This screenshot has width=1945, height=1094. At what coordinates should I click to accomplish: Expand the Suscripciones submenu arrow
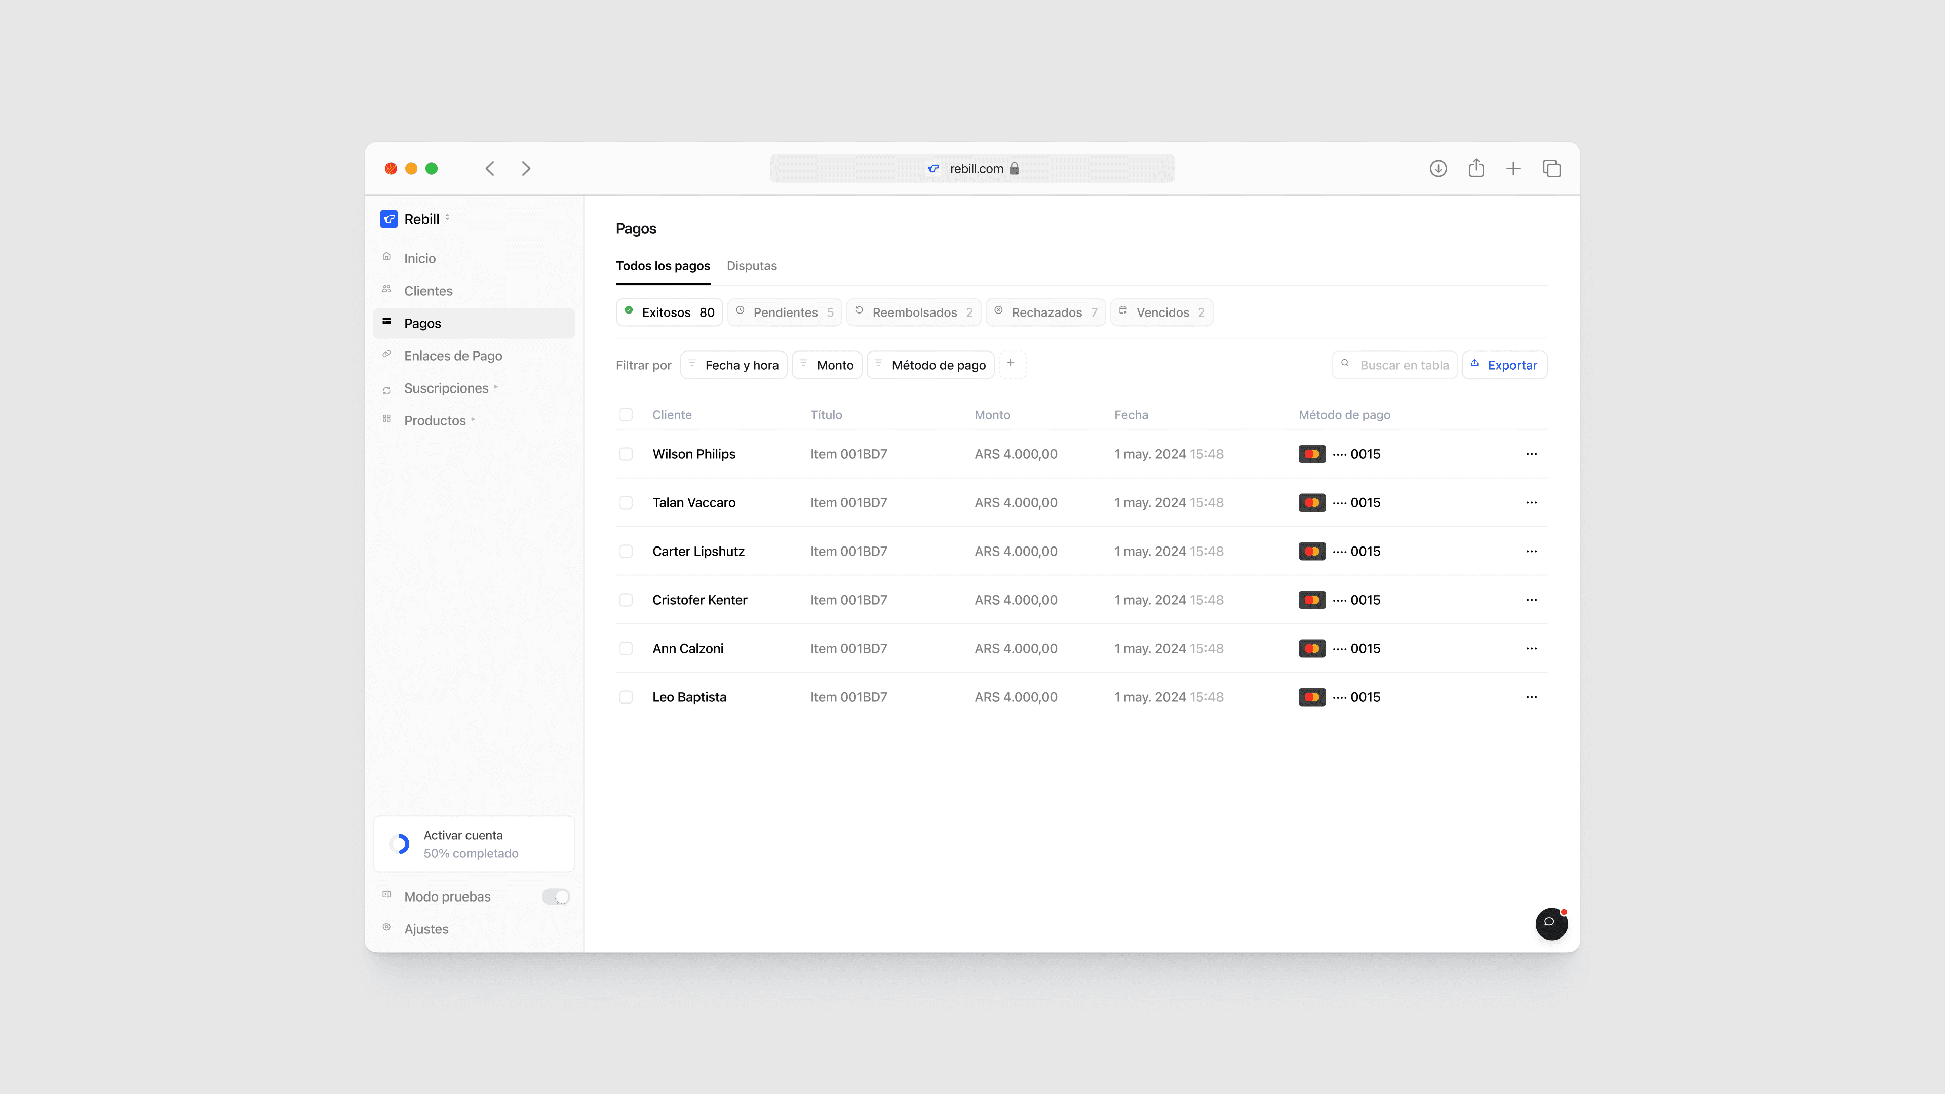pos(496,388)
